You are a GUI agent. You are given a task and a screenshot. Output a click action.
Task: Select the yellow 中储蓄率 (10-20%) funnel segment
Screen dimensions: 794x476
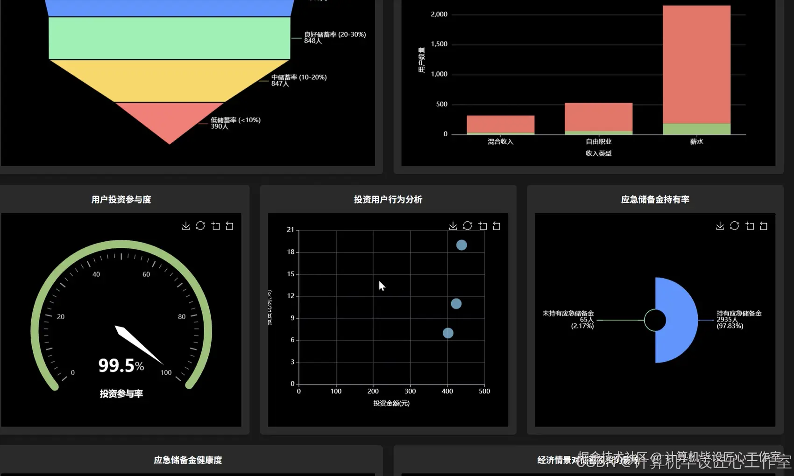point(170,81)
